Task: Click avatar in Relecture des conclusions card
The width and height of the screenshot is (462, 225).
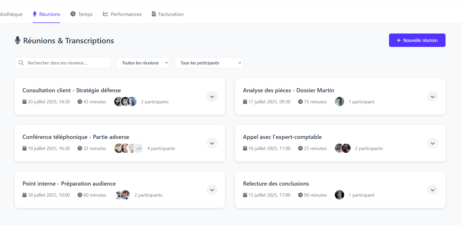Action: 339,195
